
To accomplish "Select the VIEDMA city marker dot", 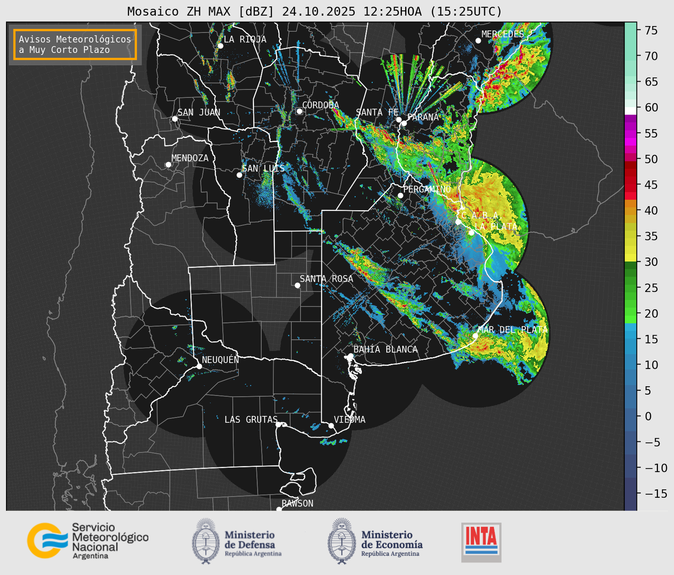I will point(331,425).
